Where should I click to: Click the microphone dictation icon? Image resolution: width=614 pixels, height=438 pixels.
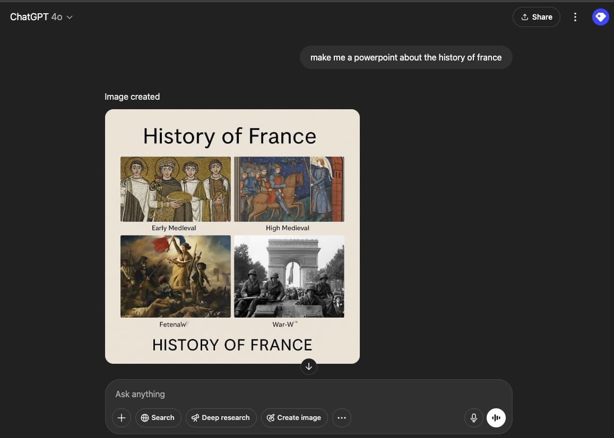[473, 418]
